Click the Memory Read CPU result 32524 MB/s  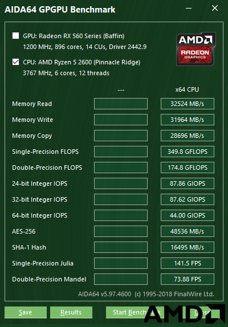point(188,104)
